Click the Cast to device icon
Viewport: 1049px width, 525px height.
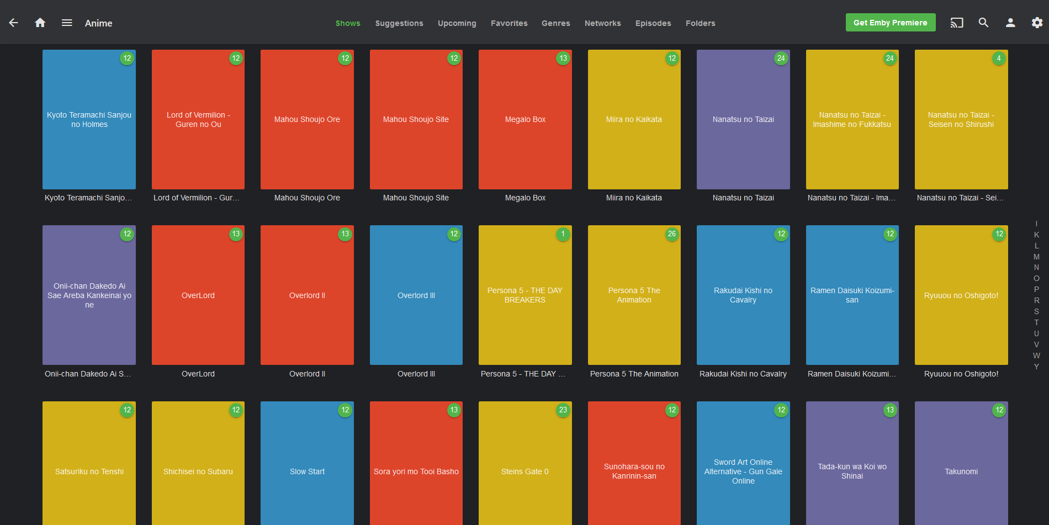(x=957, y=23)
